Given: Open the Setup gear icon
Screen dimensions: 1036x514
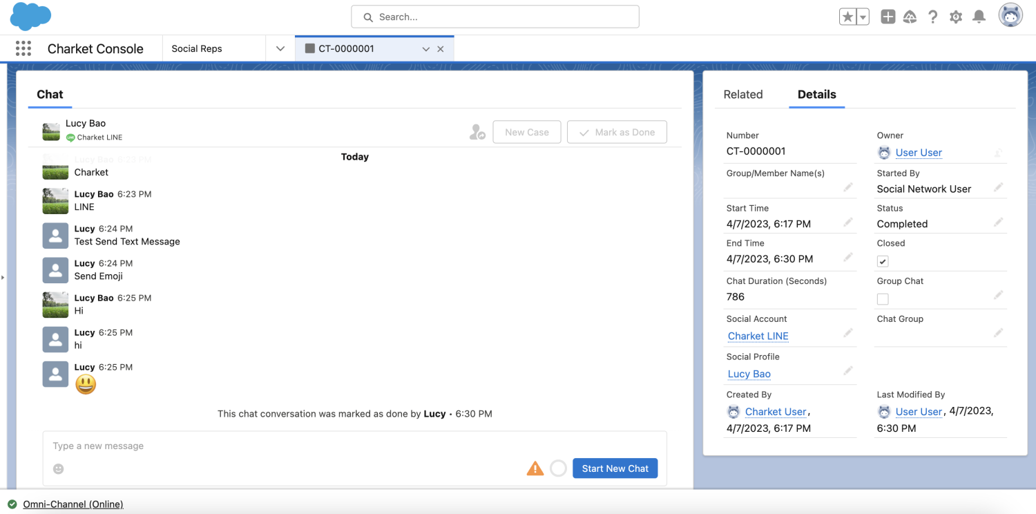Looking at the screenshot, I should tap(956, 17).
